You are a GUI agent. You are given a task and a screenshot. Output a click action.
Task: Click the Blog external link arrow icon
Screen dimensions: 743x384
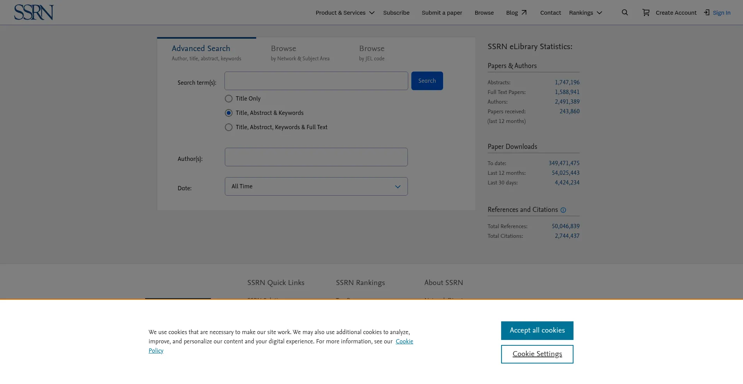524,12
